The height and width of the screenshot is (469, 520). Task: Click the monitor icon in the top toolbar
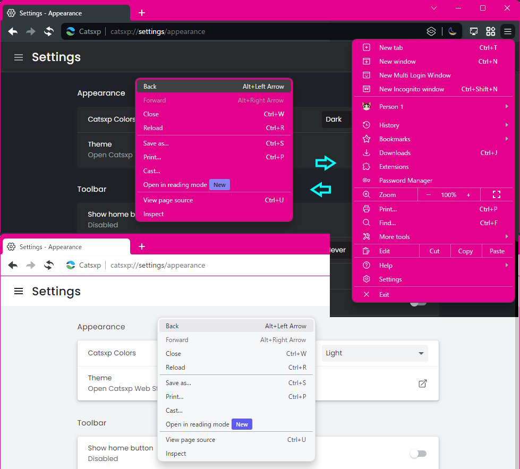tap(474, 31)
